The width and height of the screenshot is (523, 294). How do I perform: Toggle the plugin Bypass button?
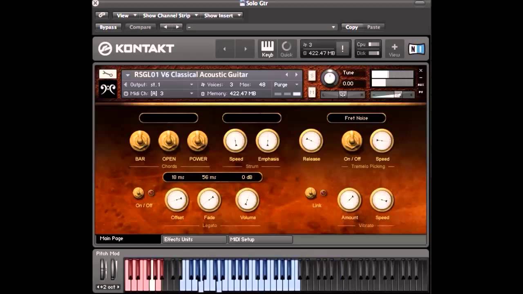pyautogui.click(x=108, y=27)
